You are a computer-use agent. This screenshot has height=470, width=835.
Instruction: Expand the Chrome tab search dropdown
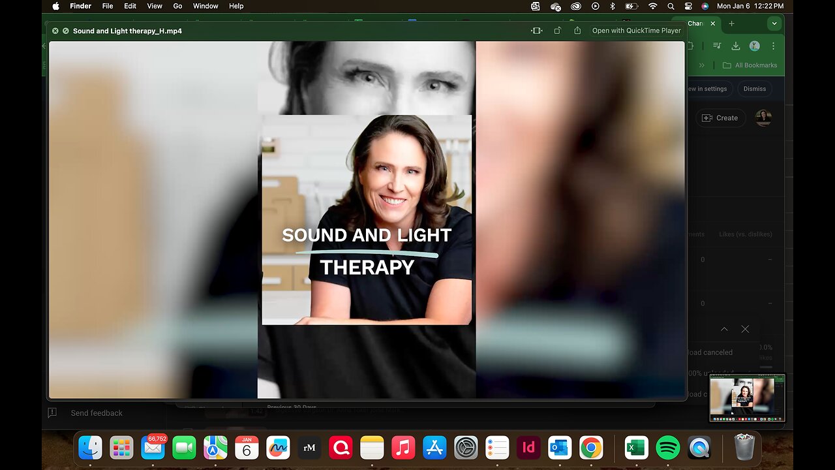click(x=774, y=23)
